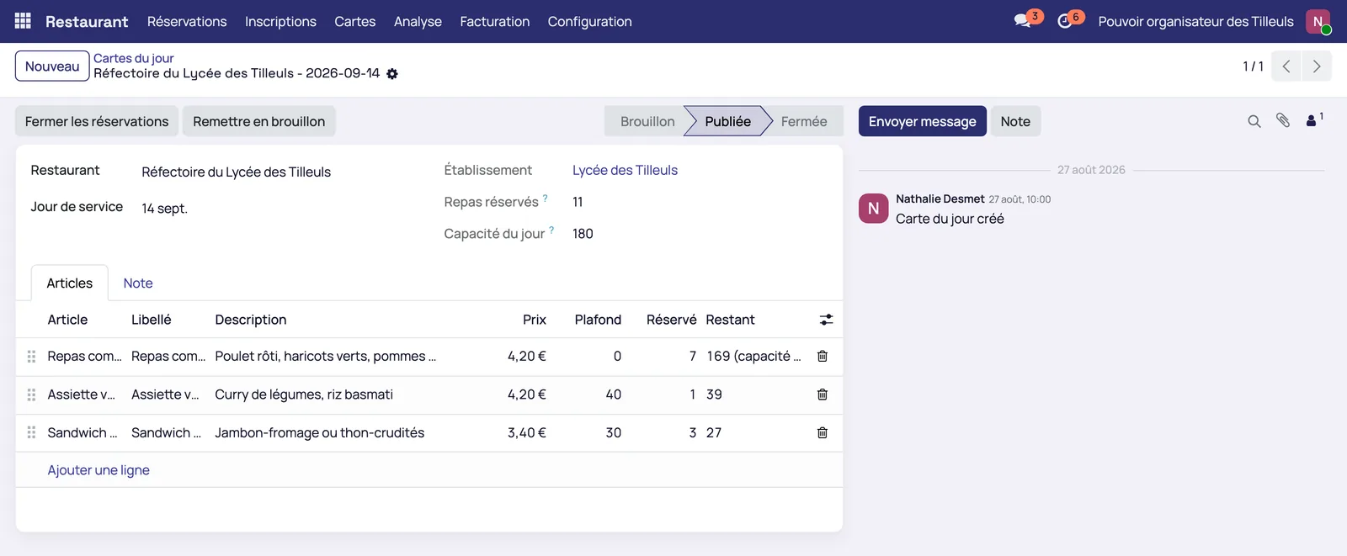Click the Jour de service date field
The width and height of the screenshot is (1347, 556).
165,209
